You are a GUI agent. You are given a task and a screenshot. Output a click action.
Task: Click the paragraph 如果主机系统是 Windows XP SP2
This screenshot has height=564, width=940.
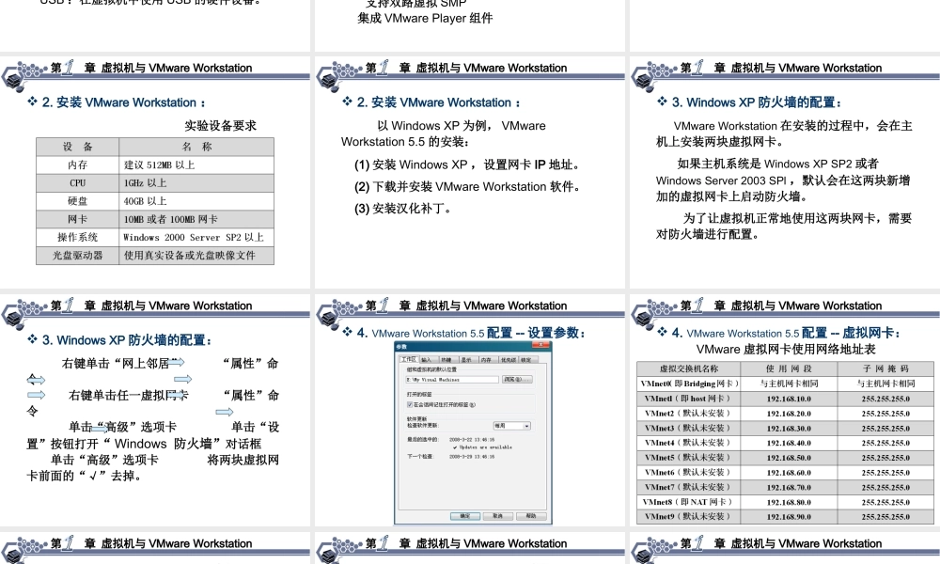(783, 180)
